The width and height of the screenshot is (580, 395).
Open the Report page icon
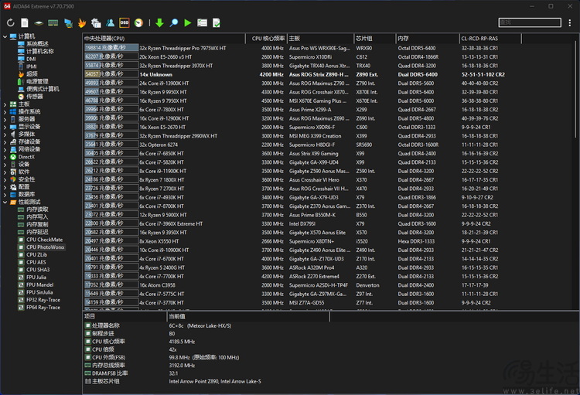coord(25,23)
